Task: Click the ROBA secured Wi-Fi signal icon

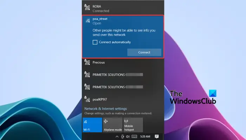Action: (87, 7)
